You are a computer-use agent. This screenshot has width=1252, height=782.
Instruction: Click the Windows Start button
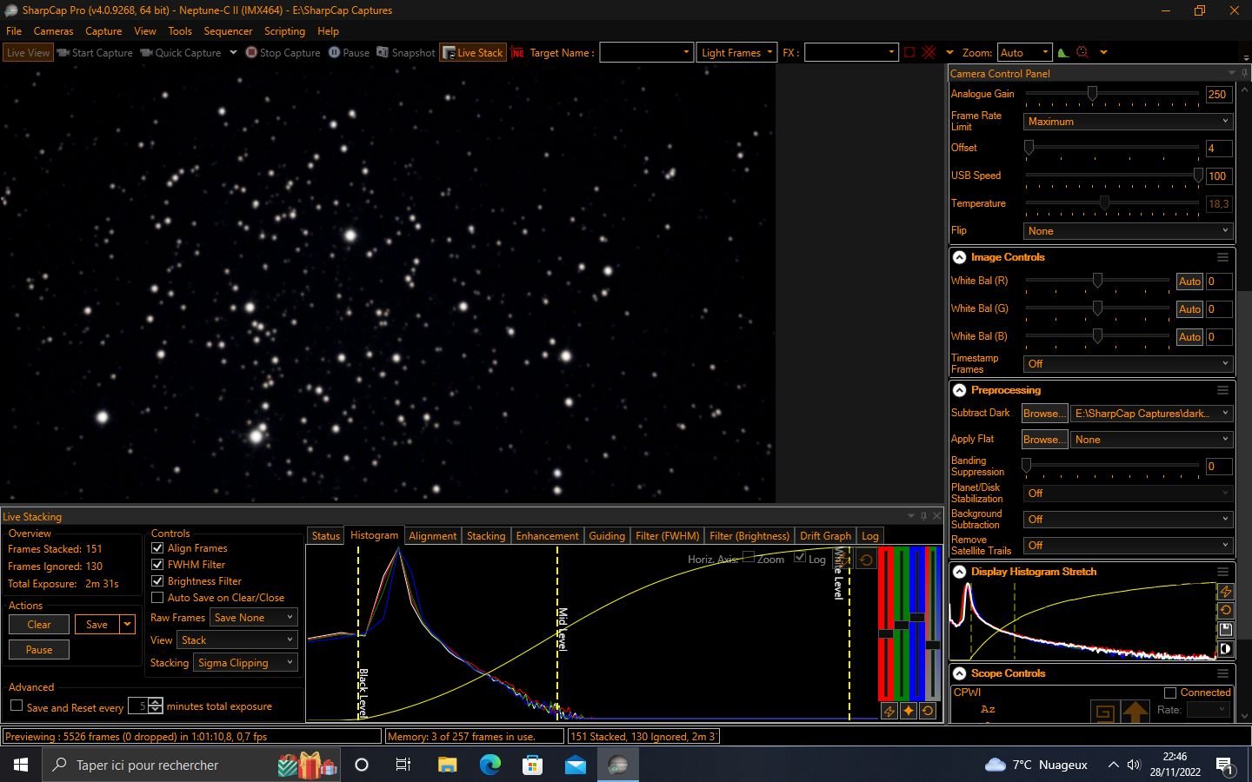21,765
